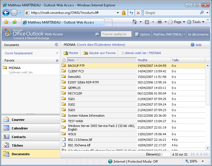Click the Trouver quelqu'un search field
The height and width of the screenshot is (166, 212).
coord(116,34)
